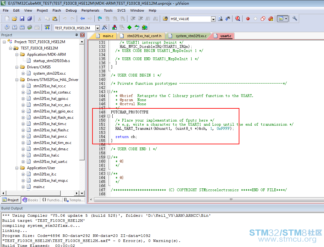The width and height of the screenshot is (324, 247).
Task: Open Find in Files icon
Action: tap(165, 19)
